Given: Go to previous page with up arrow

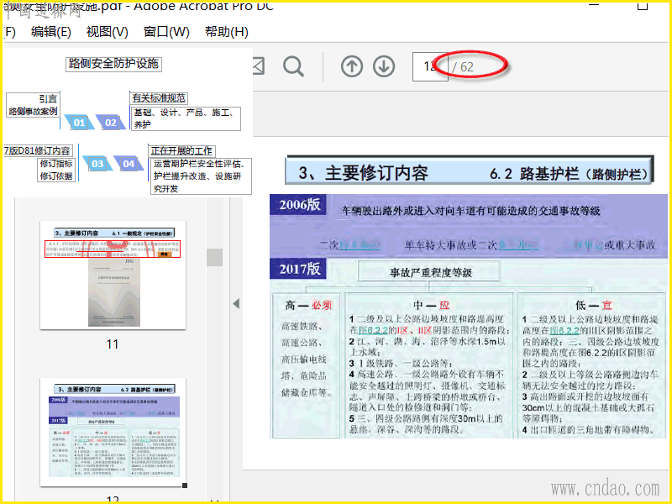Looking at the screenshot, I should click(x=352, y=66).
